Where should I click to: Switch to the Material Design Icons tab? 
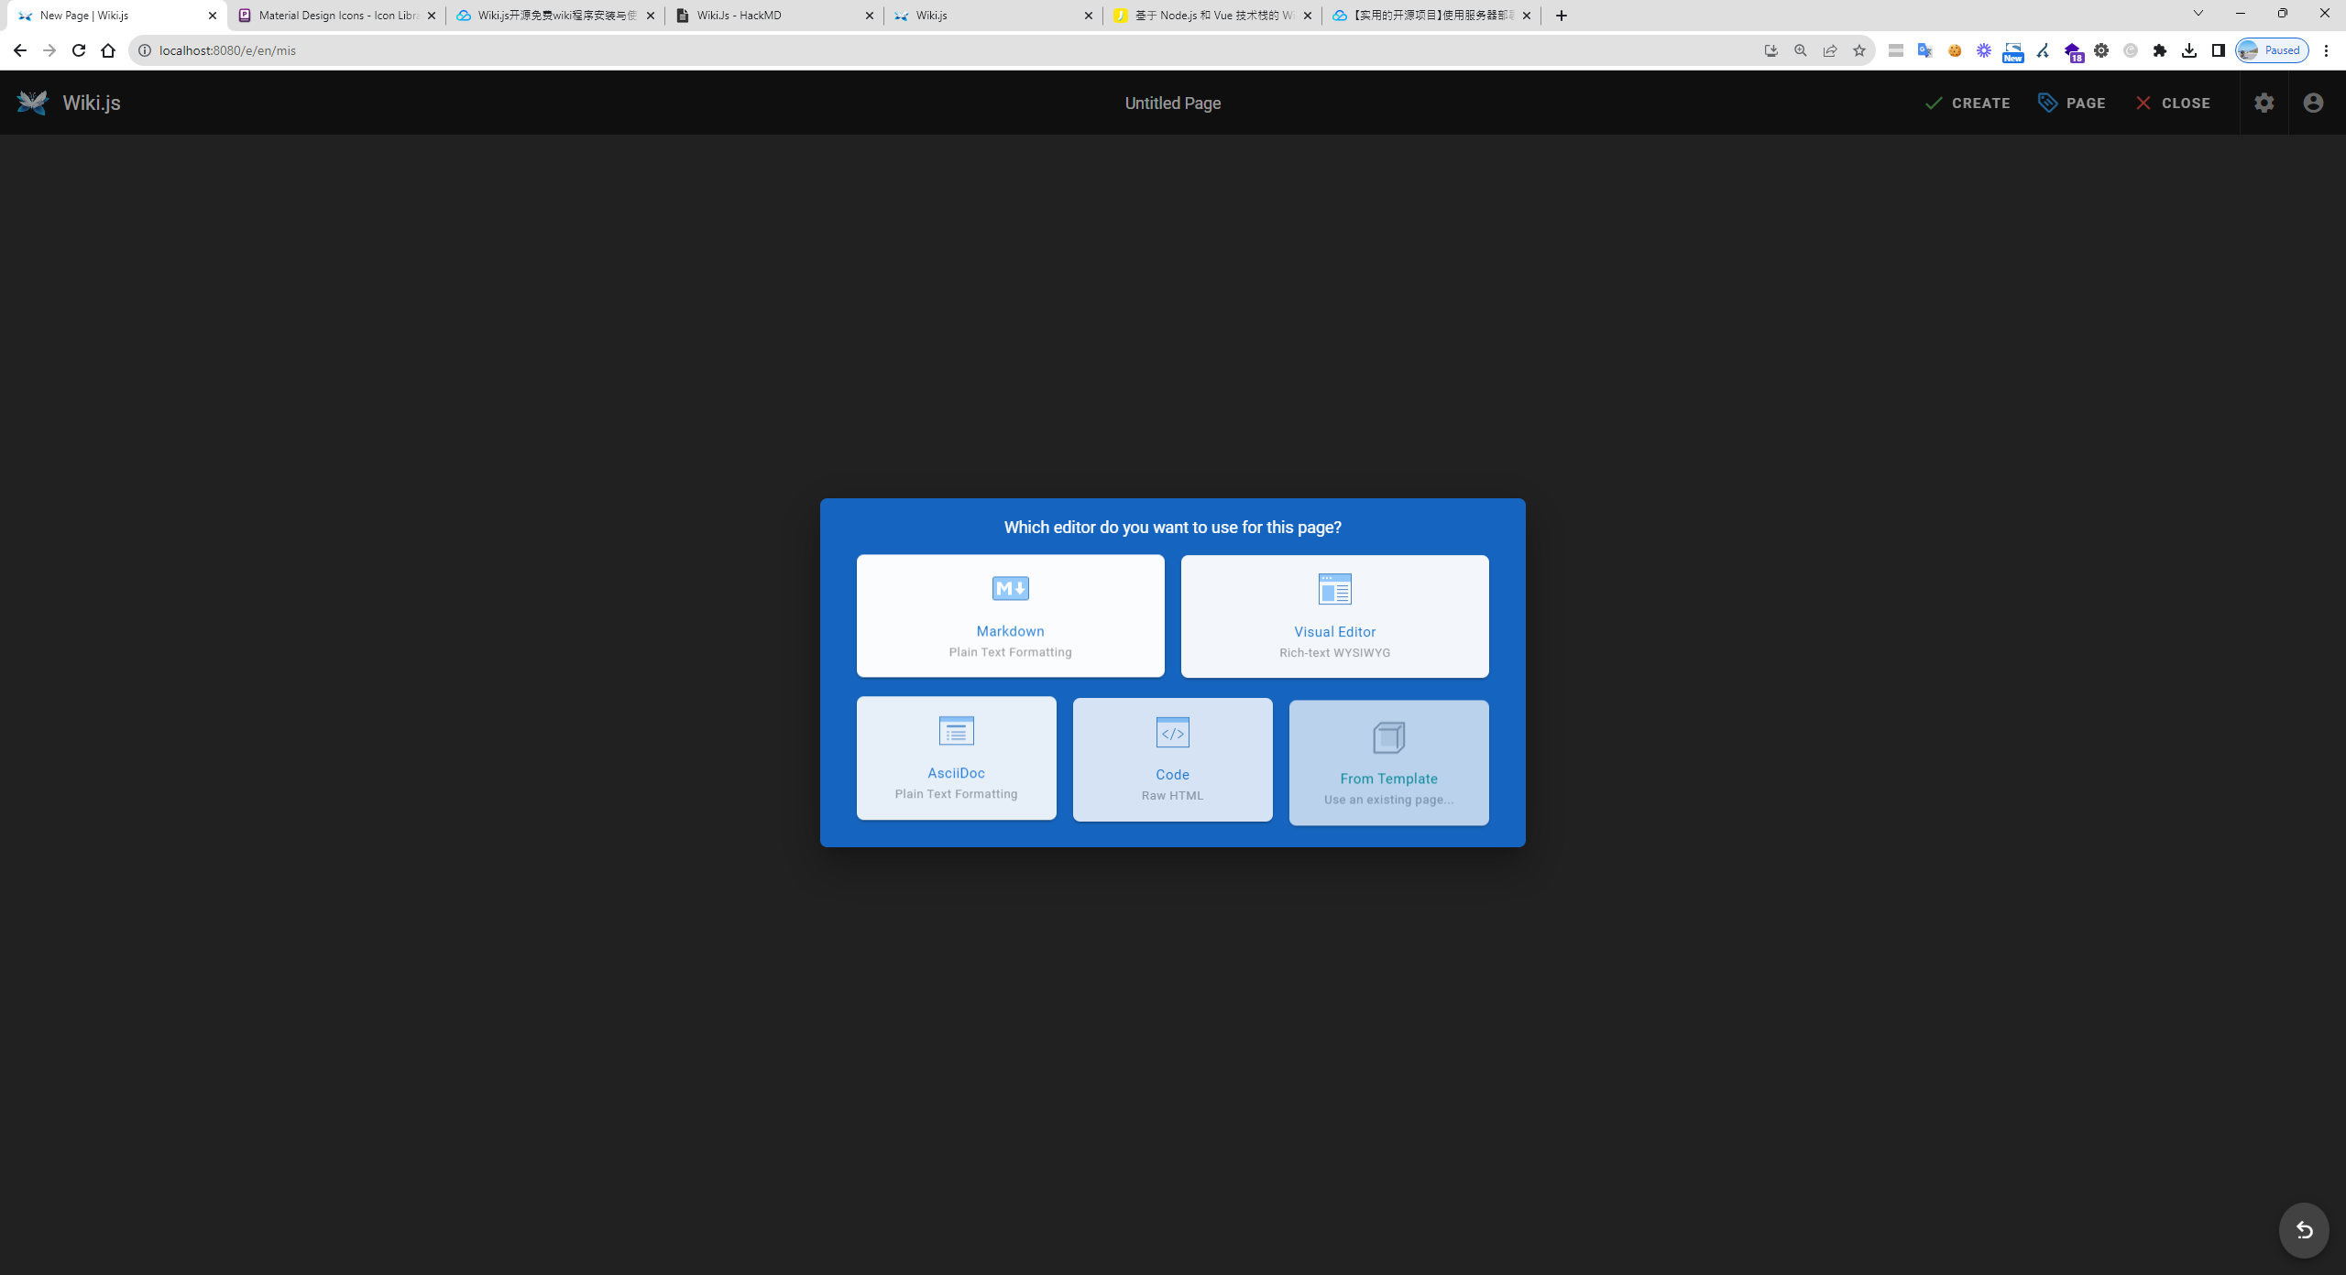coord(330,16)
